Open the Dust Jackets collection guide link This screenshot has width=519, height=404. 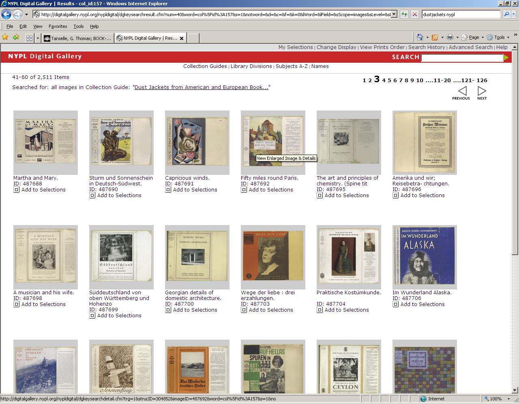[202, 87]
